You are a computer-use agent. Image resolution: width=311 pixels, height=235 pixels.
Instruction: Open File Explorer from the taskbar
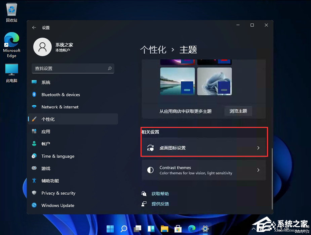164,229
